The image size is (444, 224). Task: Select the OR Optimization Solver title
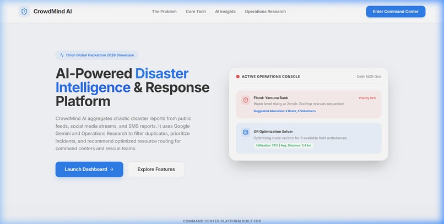tap(273, 132)
